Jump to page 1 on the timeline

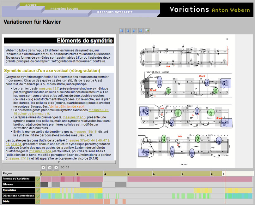[51, 174]
